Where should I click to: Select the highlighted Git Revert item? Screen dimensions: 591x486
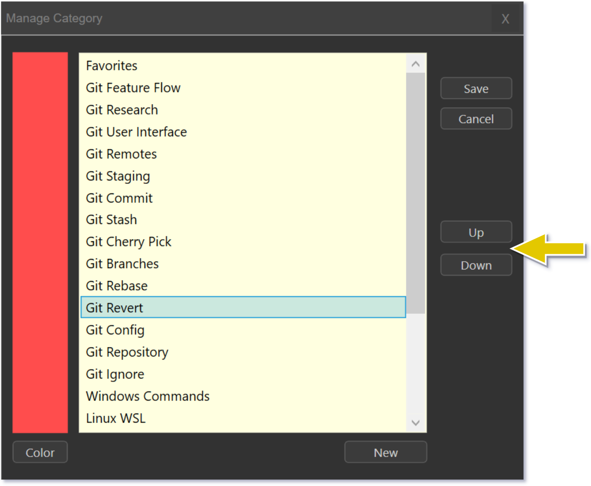tap(114, 308)
